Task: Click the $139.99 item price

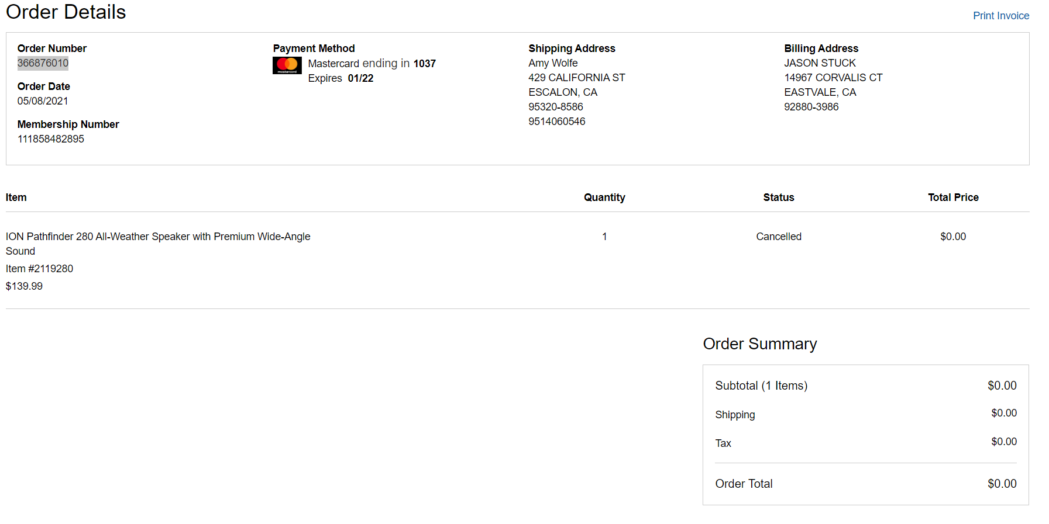Action: click(x=24, y=286)
